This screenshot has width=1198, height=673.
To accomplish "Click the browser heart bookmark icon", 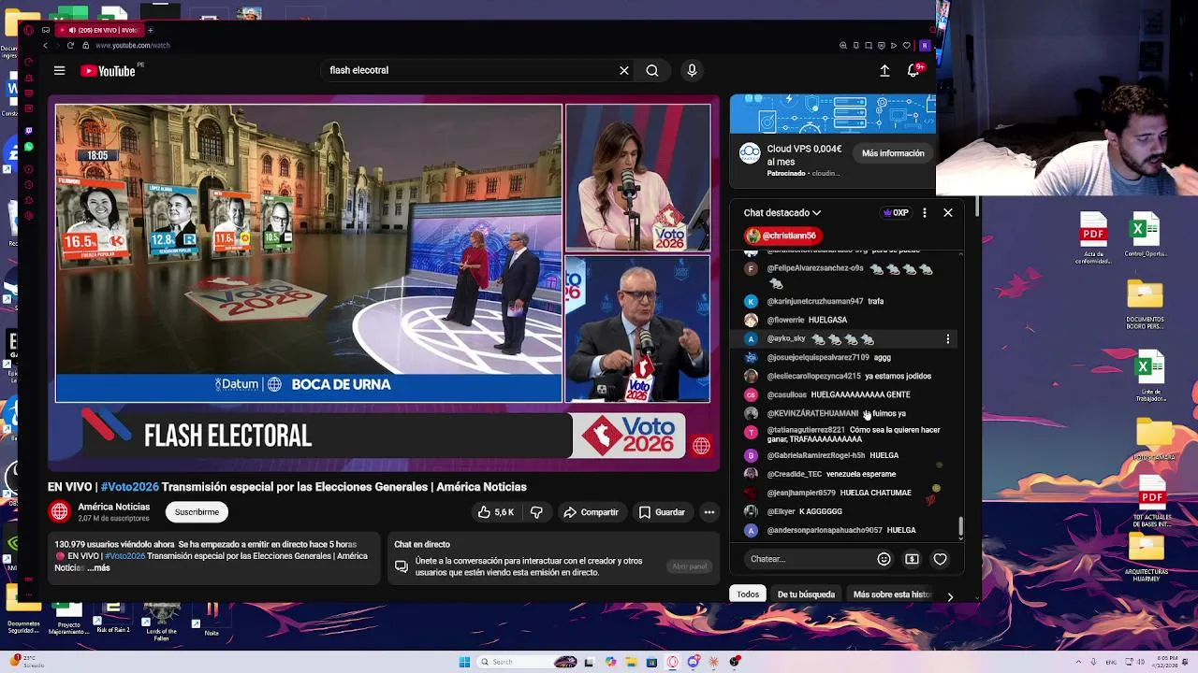I will pos(906,45).
